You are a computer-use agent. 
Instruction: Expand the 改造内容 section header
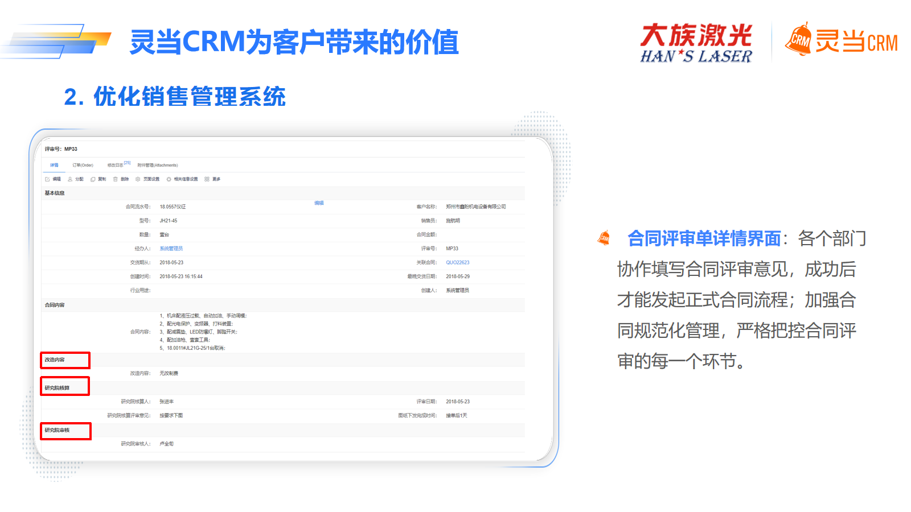pos(55,360)
